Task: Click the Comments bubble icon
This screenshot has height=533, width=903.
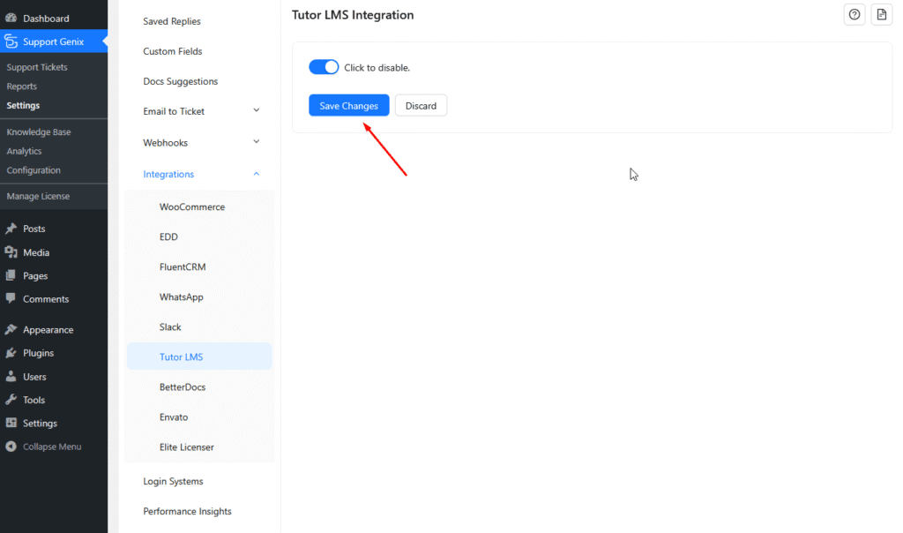Action: click(x=12, y=298)
